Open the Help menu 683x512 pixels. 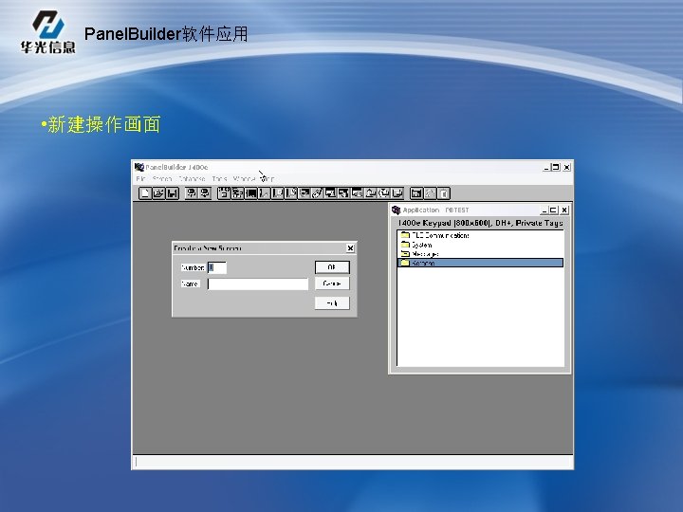pyautogui.click(x=267, y=179)
